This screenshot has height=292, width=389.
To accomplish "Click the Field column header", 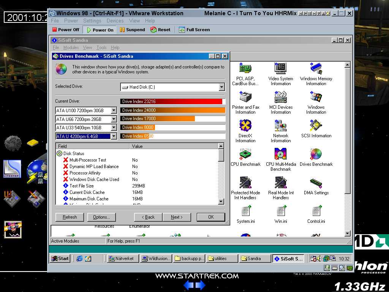I will pyautogui.click(x=93, y=146).
